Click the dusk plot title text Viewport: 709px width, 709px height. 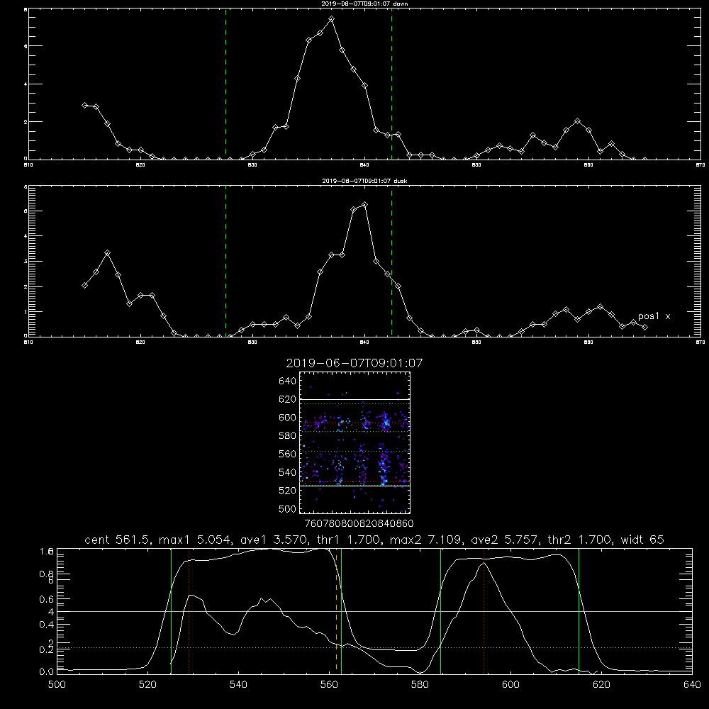point(364,181)
